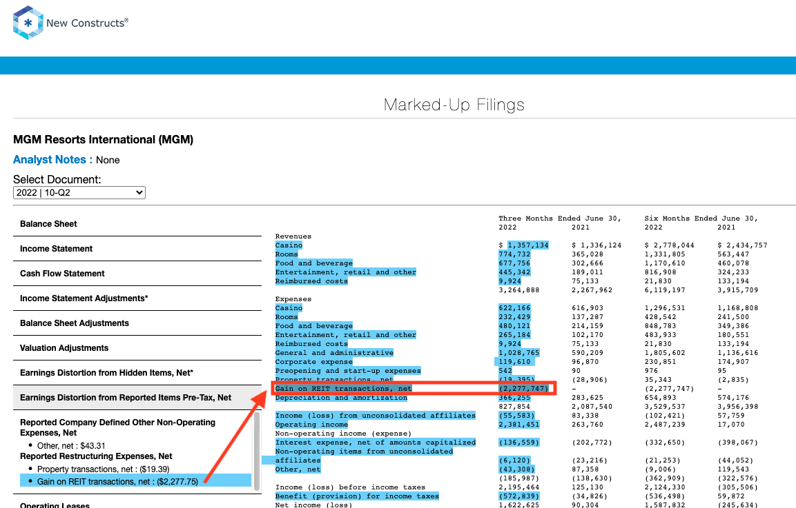The image size is (796, 508).
Task: Click highlighted Operating income value 2,381,451
Action: tap(519, 425)
